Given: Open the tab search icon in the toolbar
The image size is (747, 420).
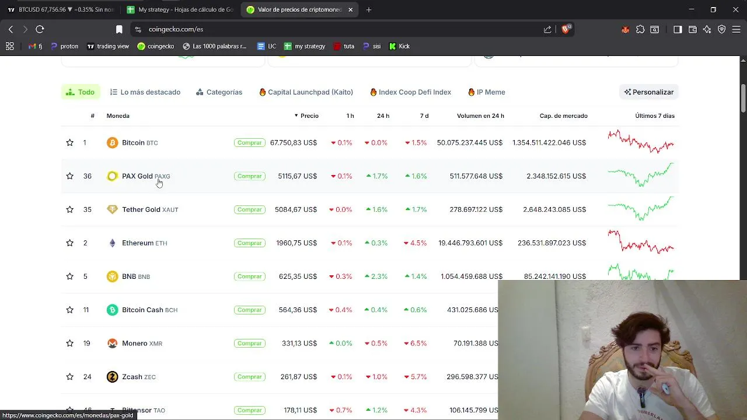Looking at the screenshot, I should 655,29.
